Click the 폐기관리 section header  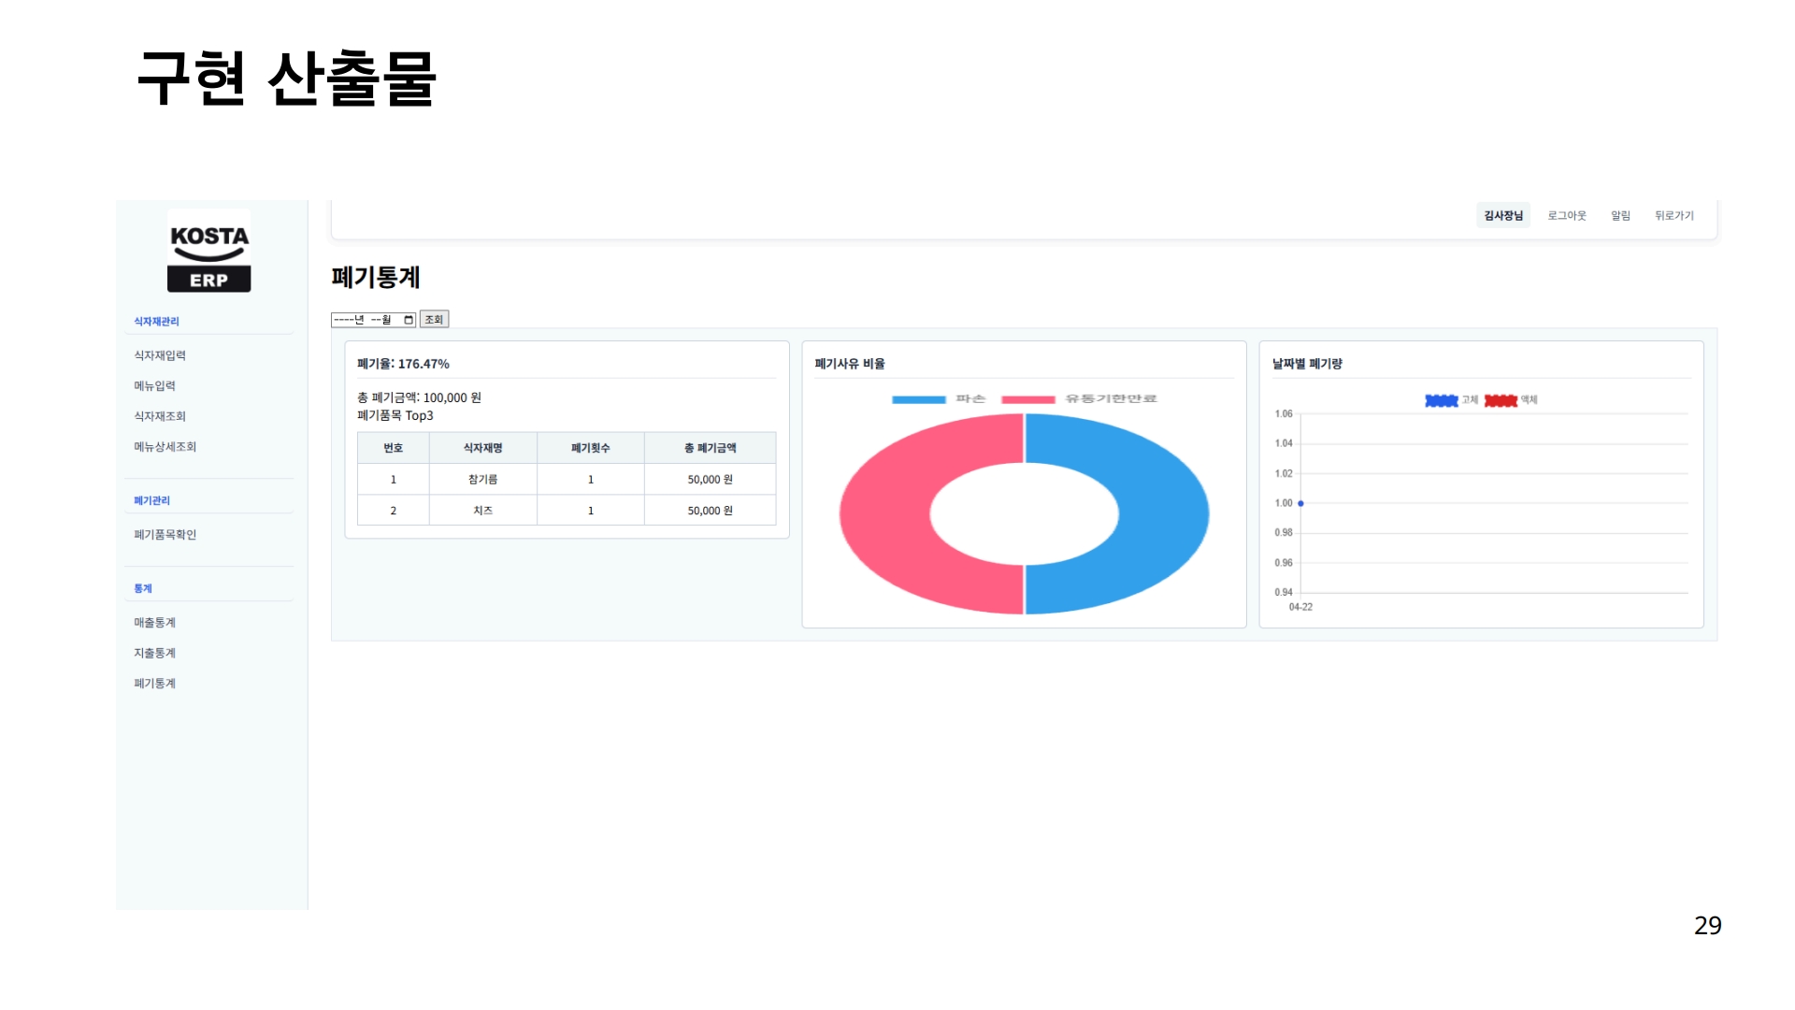pyautogui.click(x=151, y=501)
